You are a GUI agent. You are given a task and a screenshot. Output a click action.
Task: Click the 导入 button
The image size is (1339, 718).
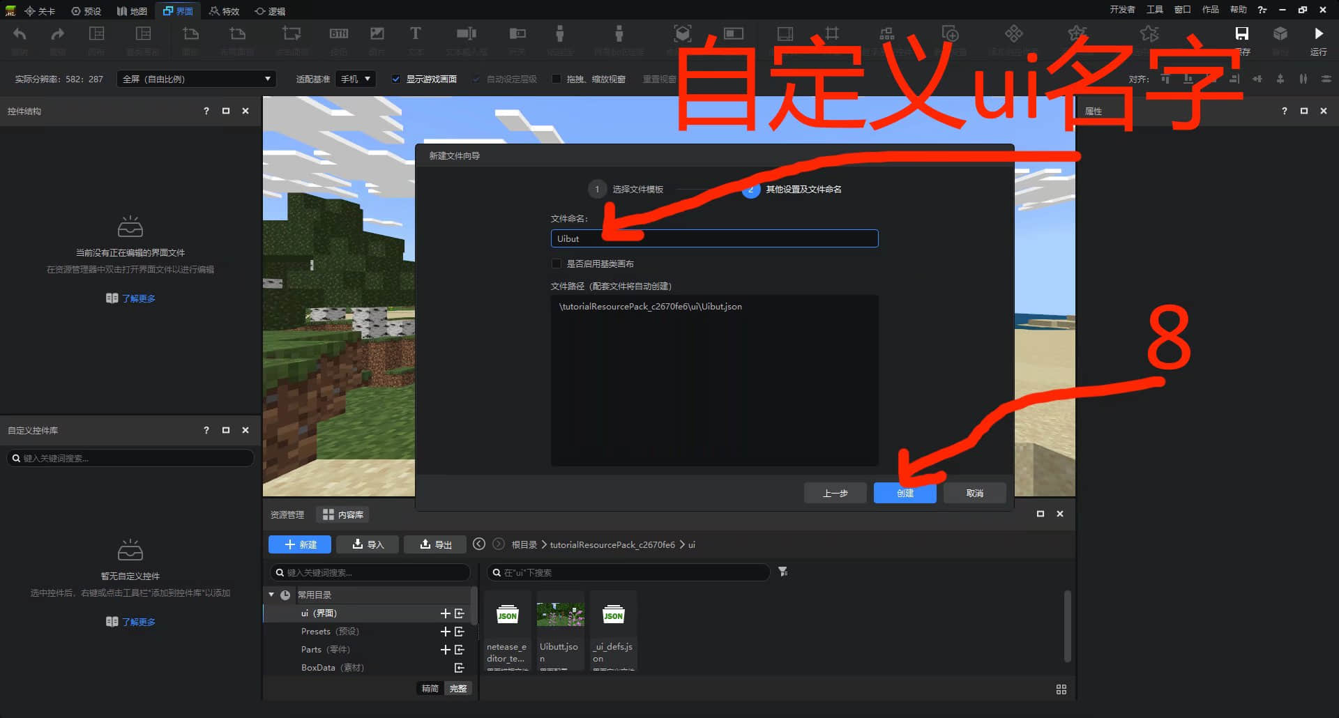click(x=368, y=544)
